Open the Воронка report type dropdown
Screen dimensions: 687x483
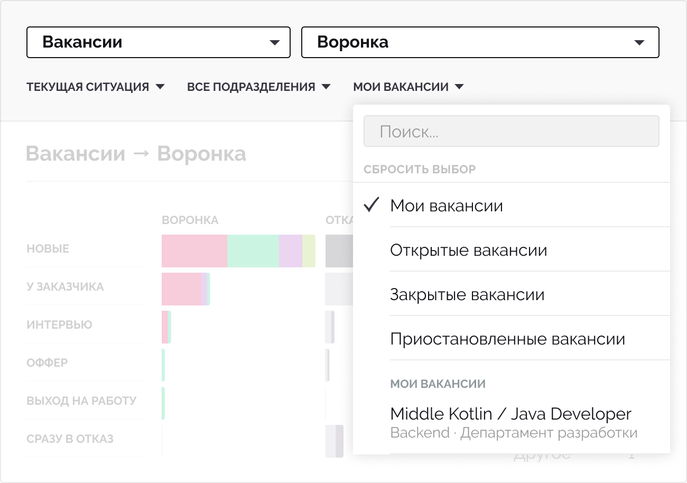point(479,42)
